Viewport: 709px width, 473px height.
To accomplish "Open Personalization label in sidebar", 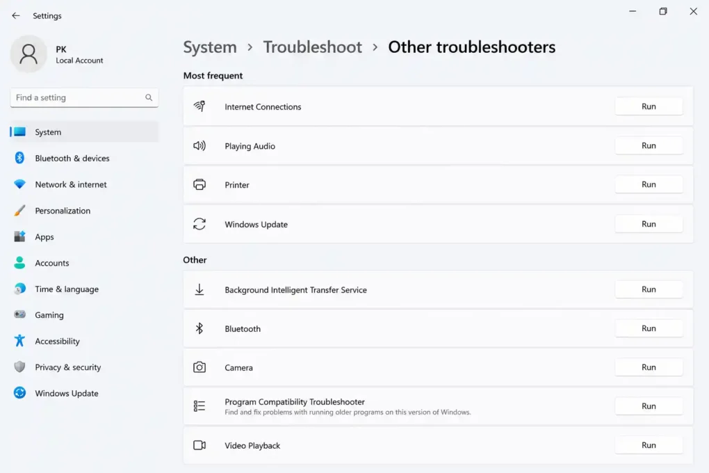I will (63, 211).
